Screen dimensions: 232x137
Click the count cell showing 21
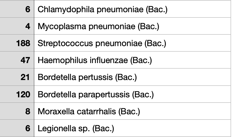[17, 77]
